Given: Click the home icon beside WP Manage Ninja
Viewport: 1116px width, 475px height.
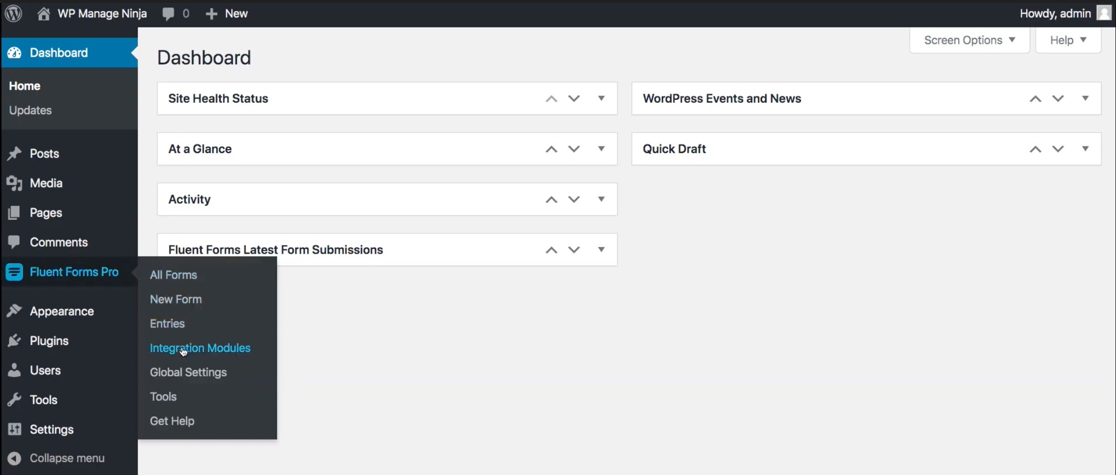Looking at the screenshot, I should tap(44, 13).
